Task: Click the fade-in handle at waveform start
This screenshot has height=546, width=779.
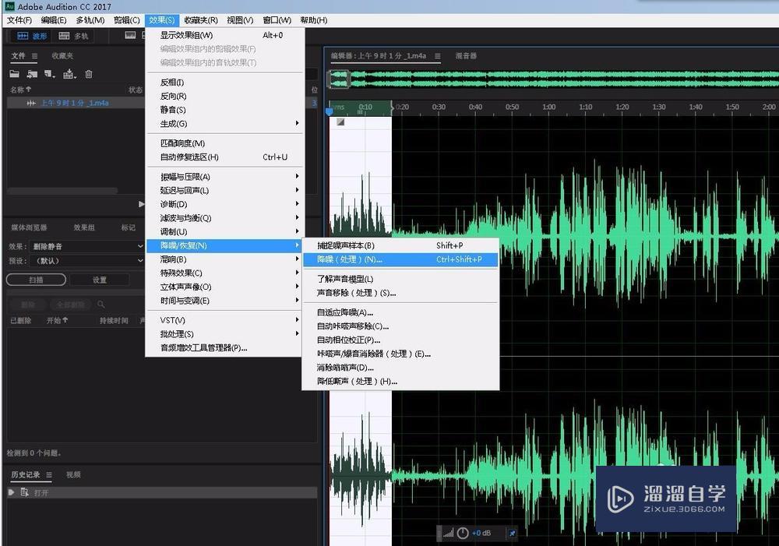Action: coord(340,122)
